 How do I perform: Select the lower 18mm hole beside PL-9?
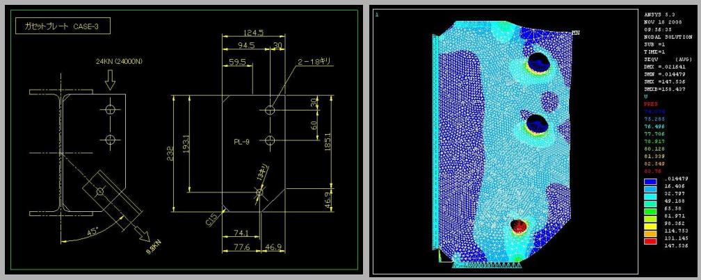(270, 140)
